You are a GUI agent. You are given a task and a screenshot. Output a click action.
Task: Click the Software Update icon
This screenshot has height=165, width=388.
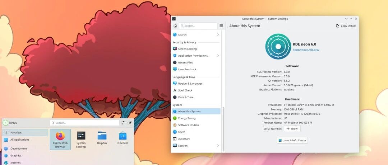point(175,125)
